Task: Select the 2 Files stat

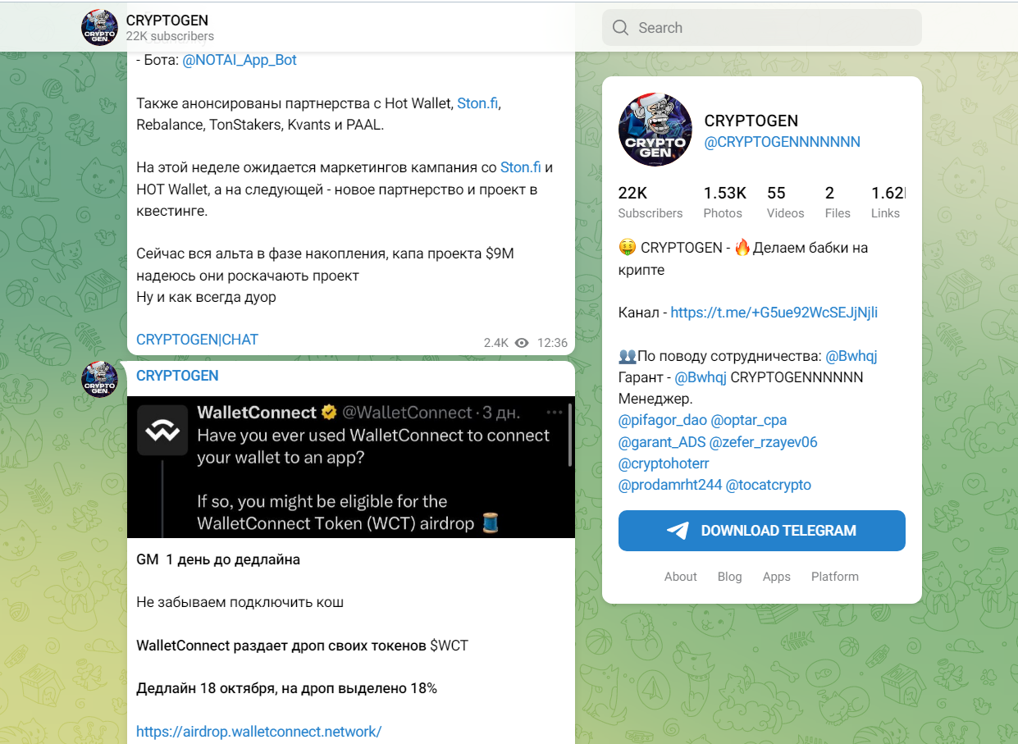Action: point(838,203)
